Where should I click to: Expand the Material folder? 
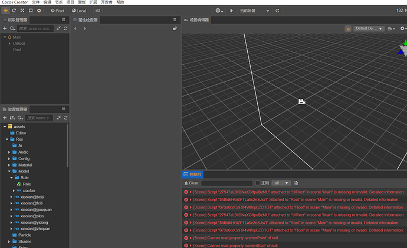(x=9, y=165)
